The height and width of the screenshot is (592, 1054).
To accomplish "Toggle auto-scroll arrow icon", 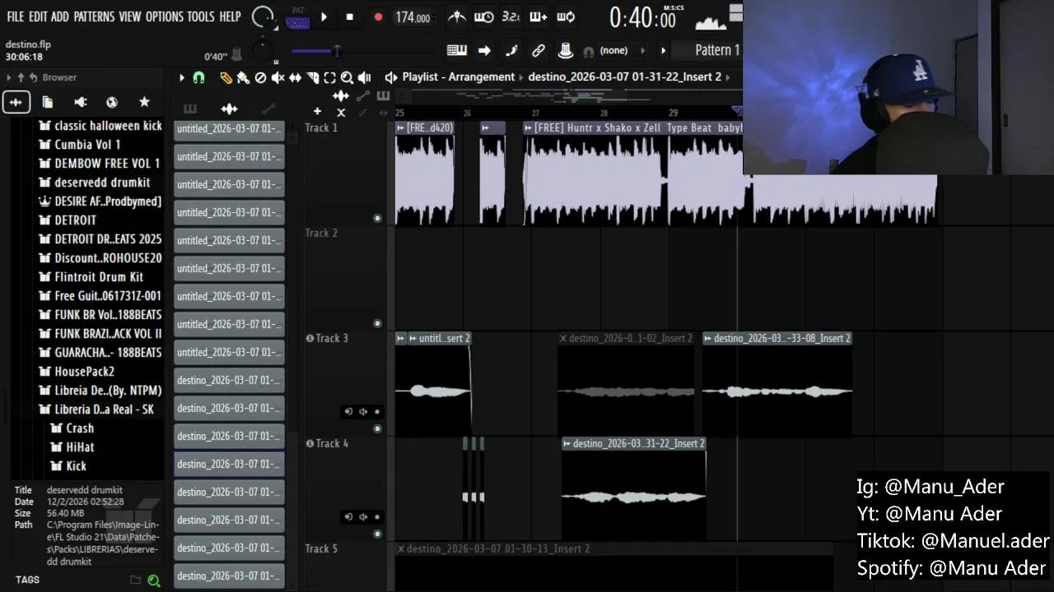I will [484, 50].
